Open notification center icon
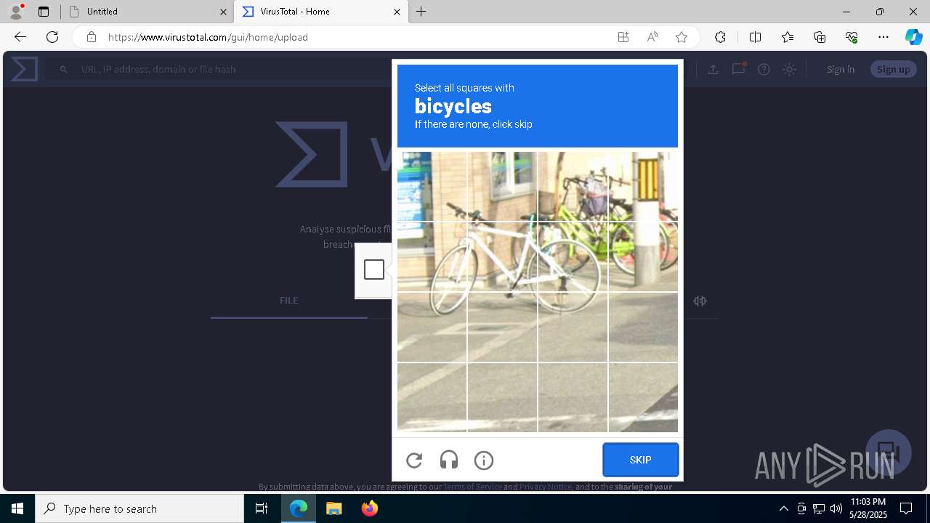Screen dimensions: 930x523 point(906,508)
